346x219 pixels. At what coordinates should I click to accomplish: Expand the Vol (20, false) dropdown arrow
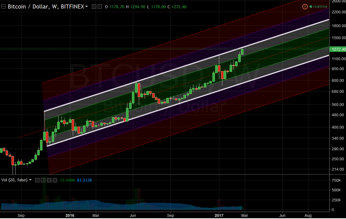click(x=30, y=180)
